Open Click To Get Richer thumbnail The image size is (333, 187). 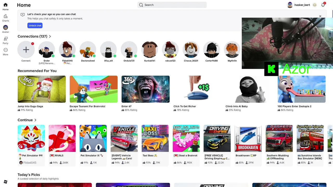pyautogui.click(x=197, y=89)
